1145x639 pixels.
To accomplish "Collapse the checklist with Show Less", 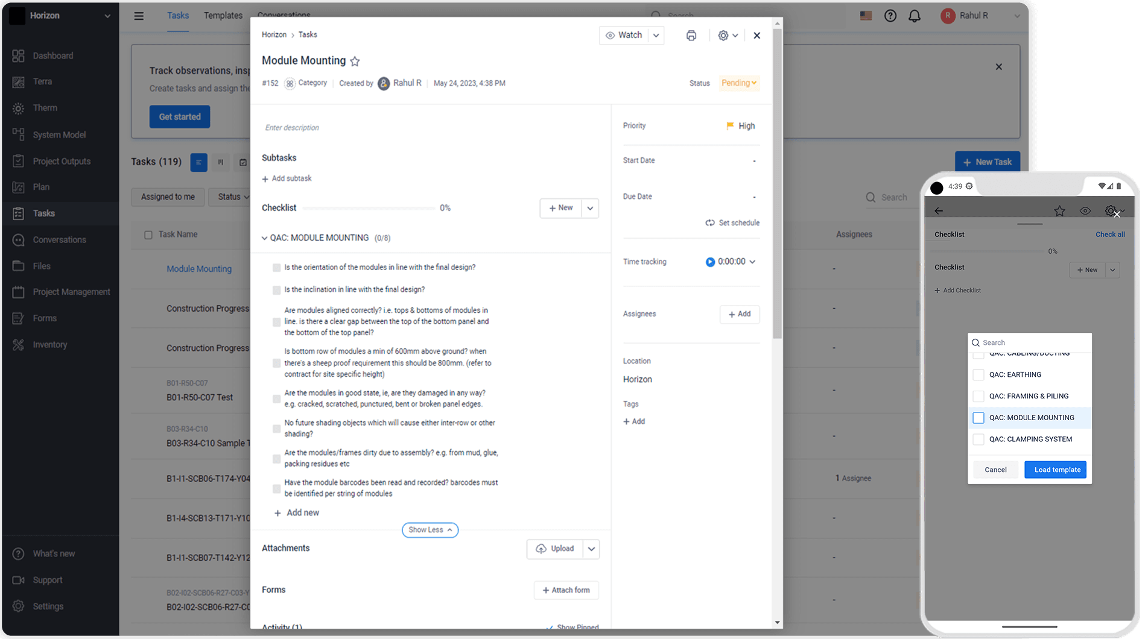I will (x=430, y=530).
